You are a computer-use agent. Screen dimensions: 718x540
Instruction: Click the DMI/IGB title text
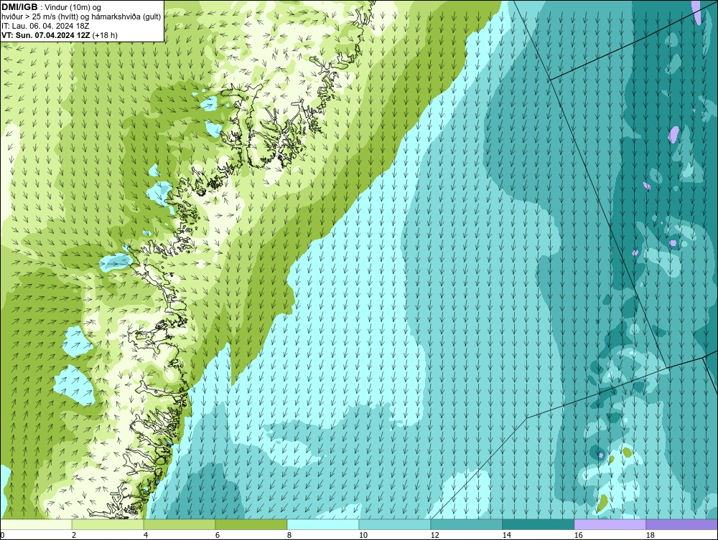point(19,7)
